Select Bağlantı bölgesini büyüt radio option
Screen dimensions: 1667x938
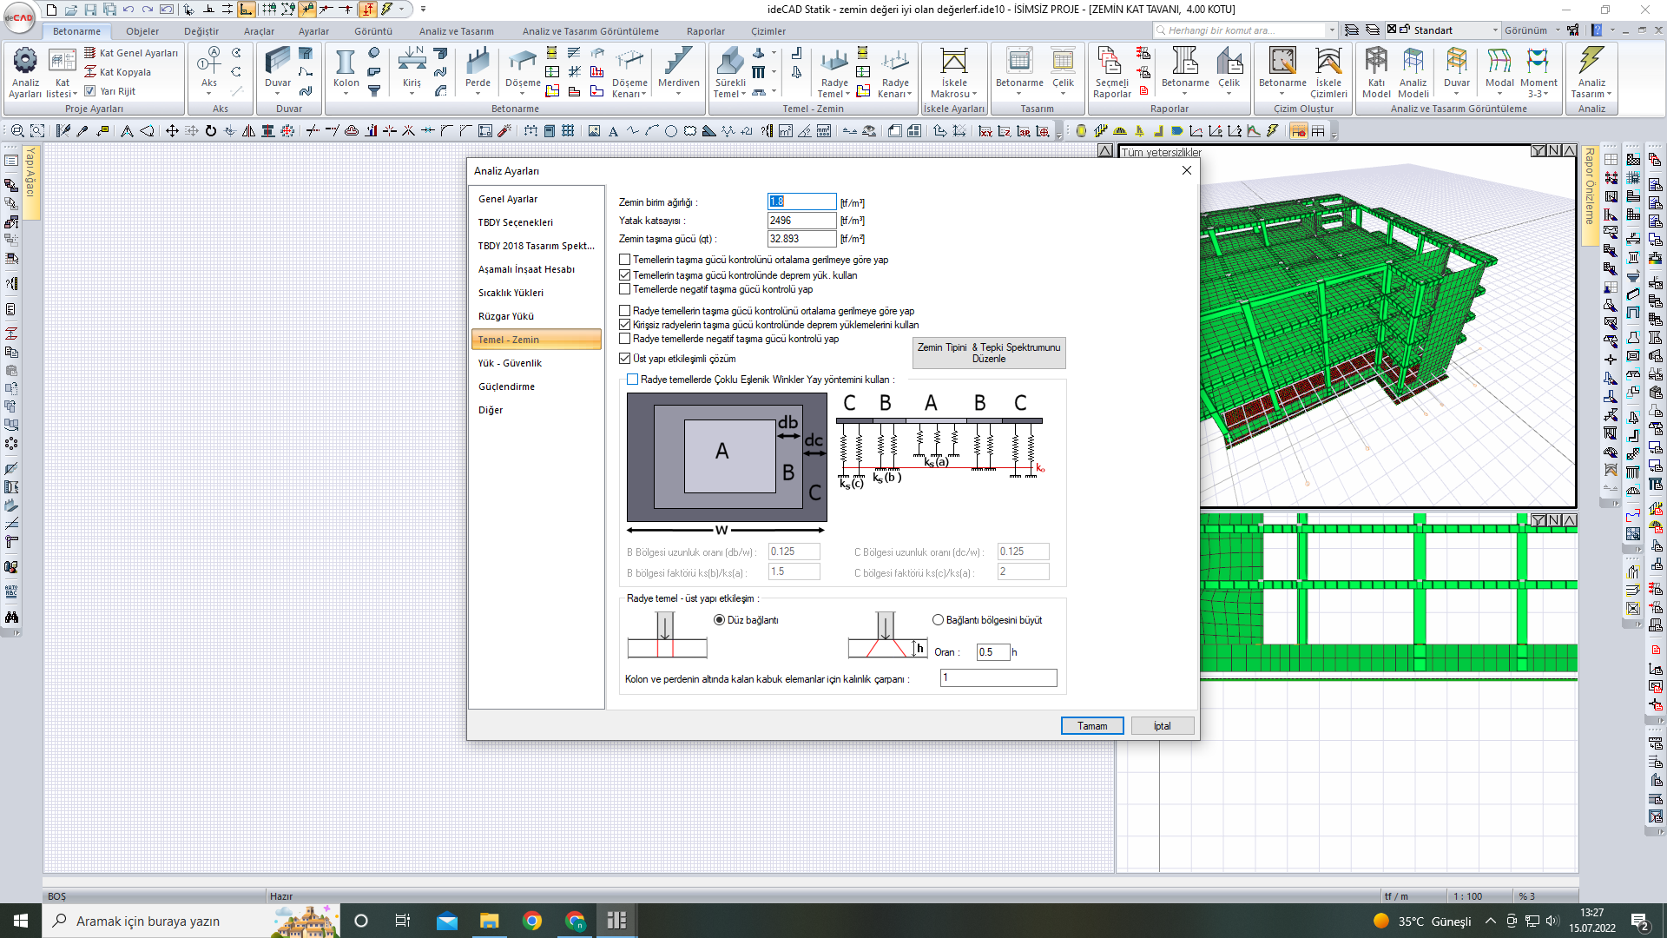938,620
